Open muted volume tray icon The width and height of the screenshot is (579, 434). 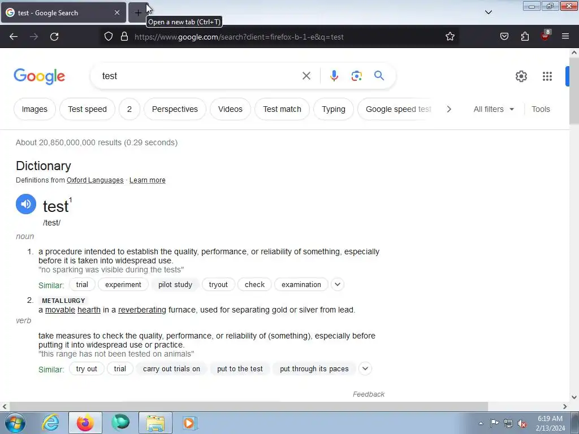522,424
